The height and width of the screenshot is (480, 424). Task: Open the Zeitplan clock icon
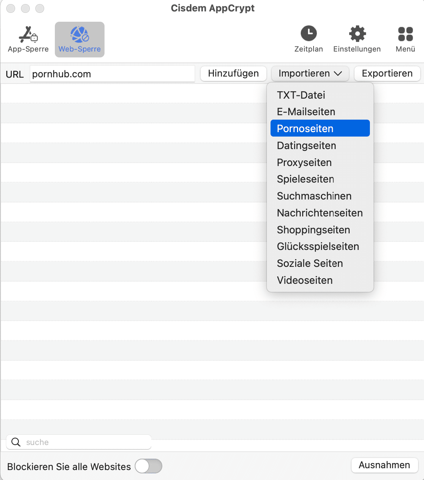tap(308, 33)
